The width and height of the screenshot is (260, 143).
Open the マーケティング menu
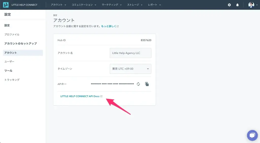pyautogui.click(x=112, y=5)
